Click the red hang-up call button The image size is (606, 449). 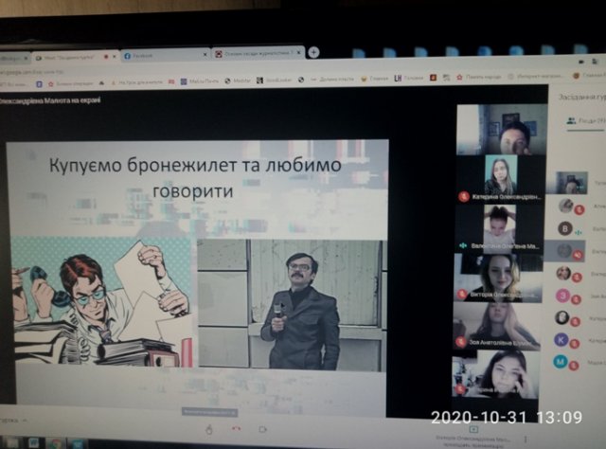tap(236, 428)
